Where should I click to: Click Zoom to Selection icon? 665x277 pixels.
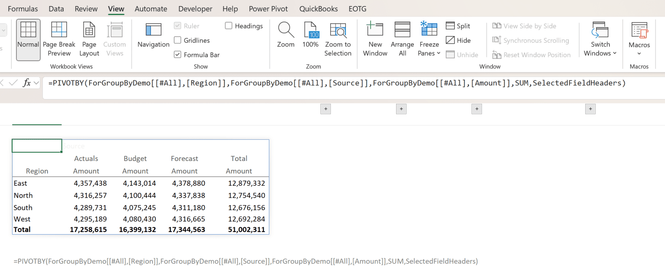coord(338,39)
